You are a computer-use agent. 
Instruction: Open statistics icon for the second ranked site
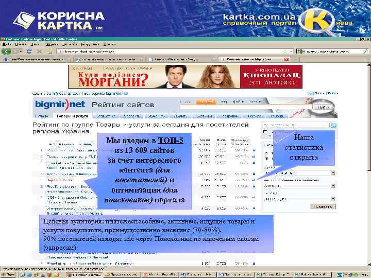click(x=254, y=157)
